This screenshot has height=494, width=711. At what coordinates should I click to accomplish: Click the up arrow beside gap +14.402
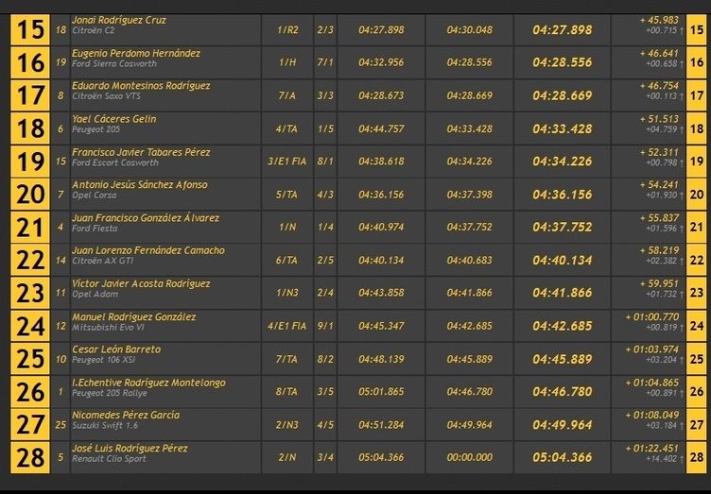[x=683, y=462]
